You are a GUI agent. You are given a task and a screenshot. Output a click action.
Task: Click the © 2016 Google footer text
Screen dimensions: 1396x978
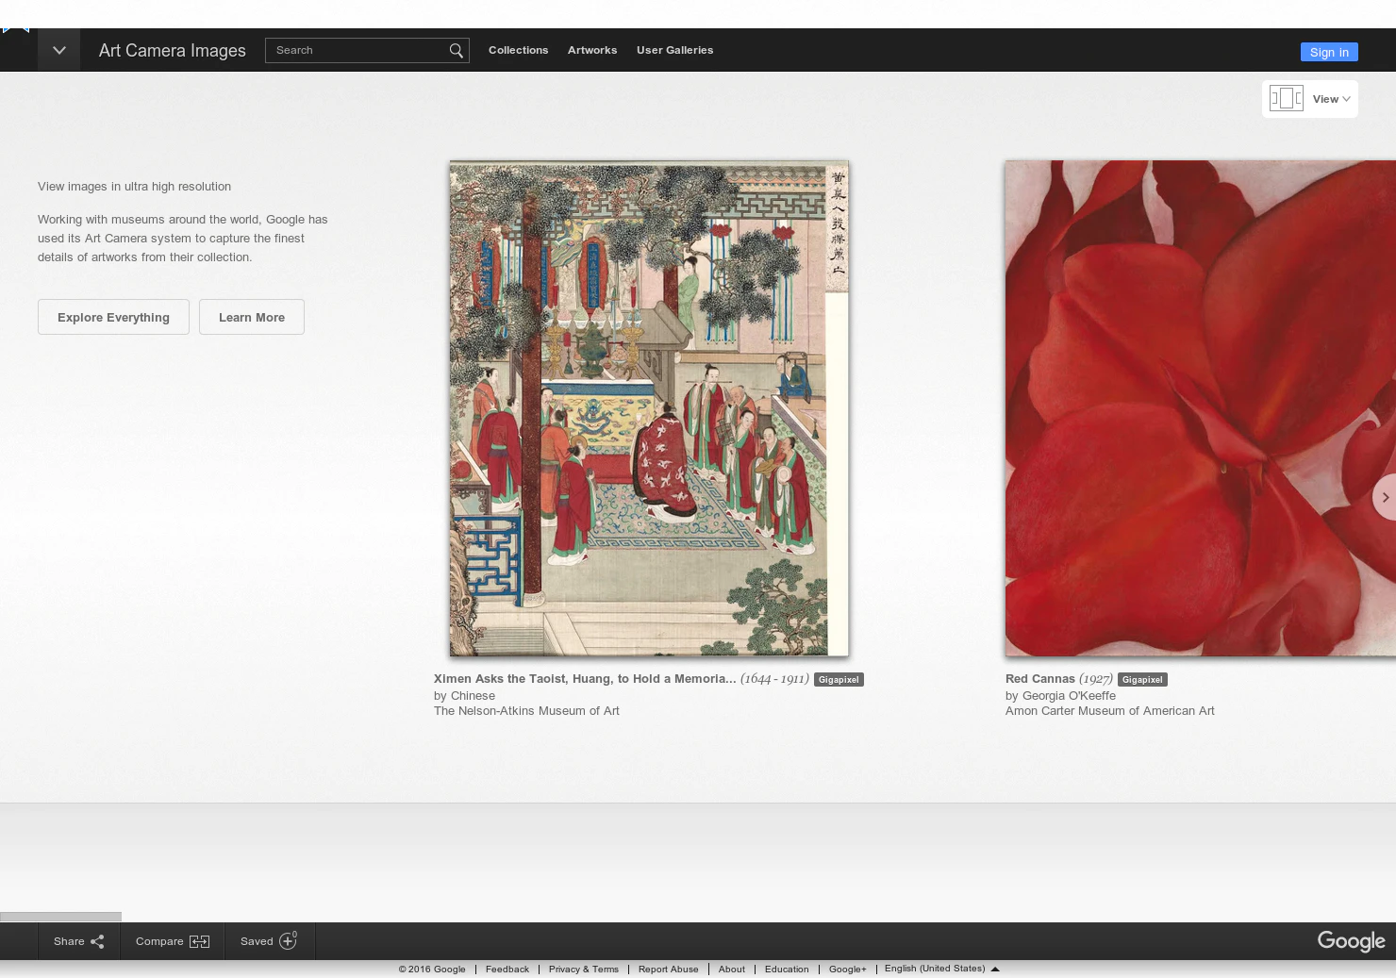pyautogui.click(x=432, y=970)
